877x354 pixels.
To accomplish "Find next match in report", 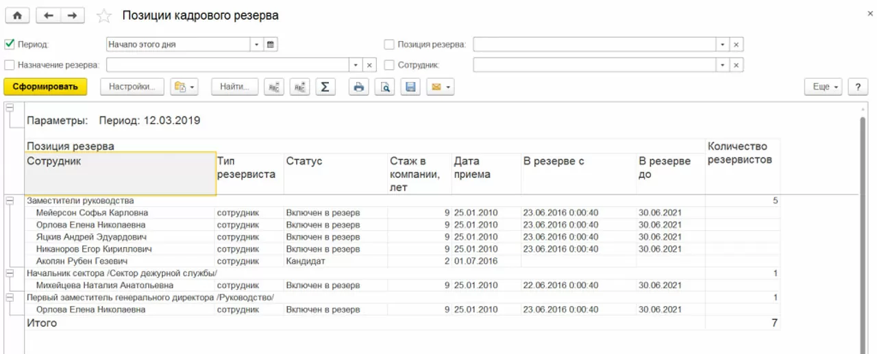I will click(300, 87).
